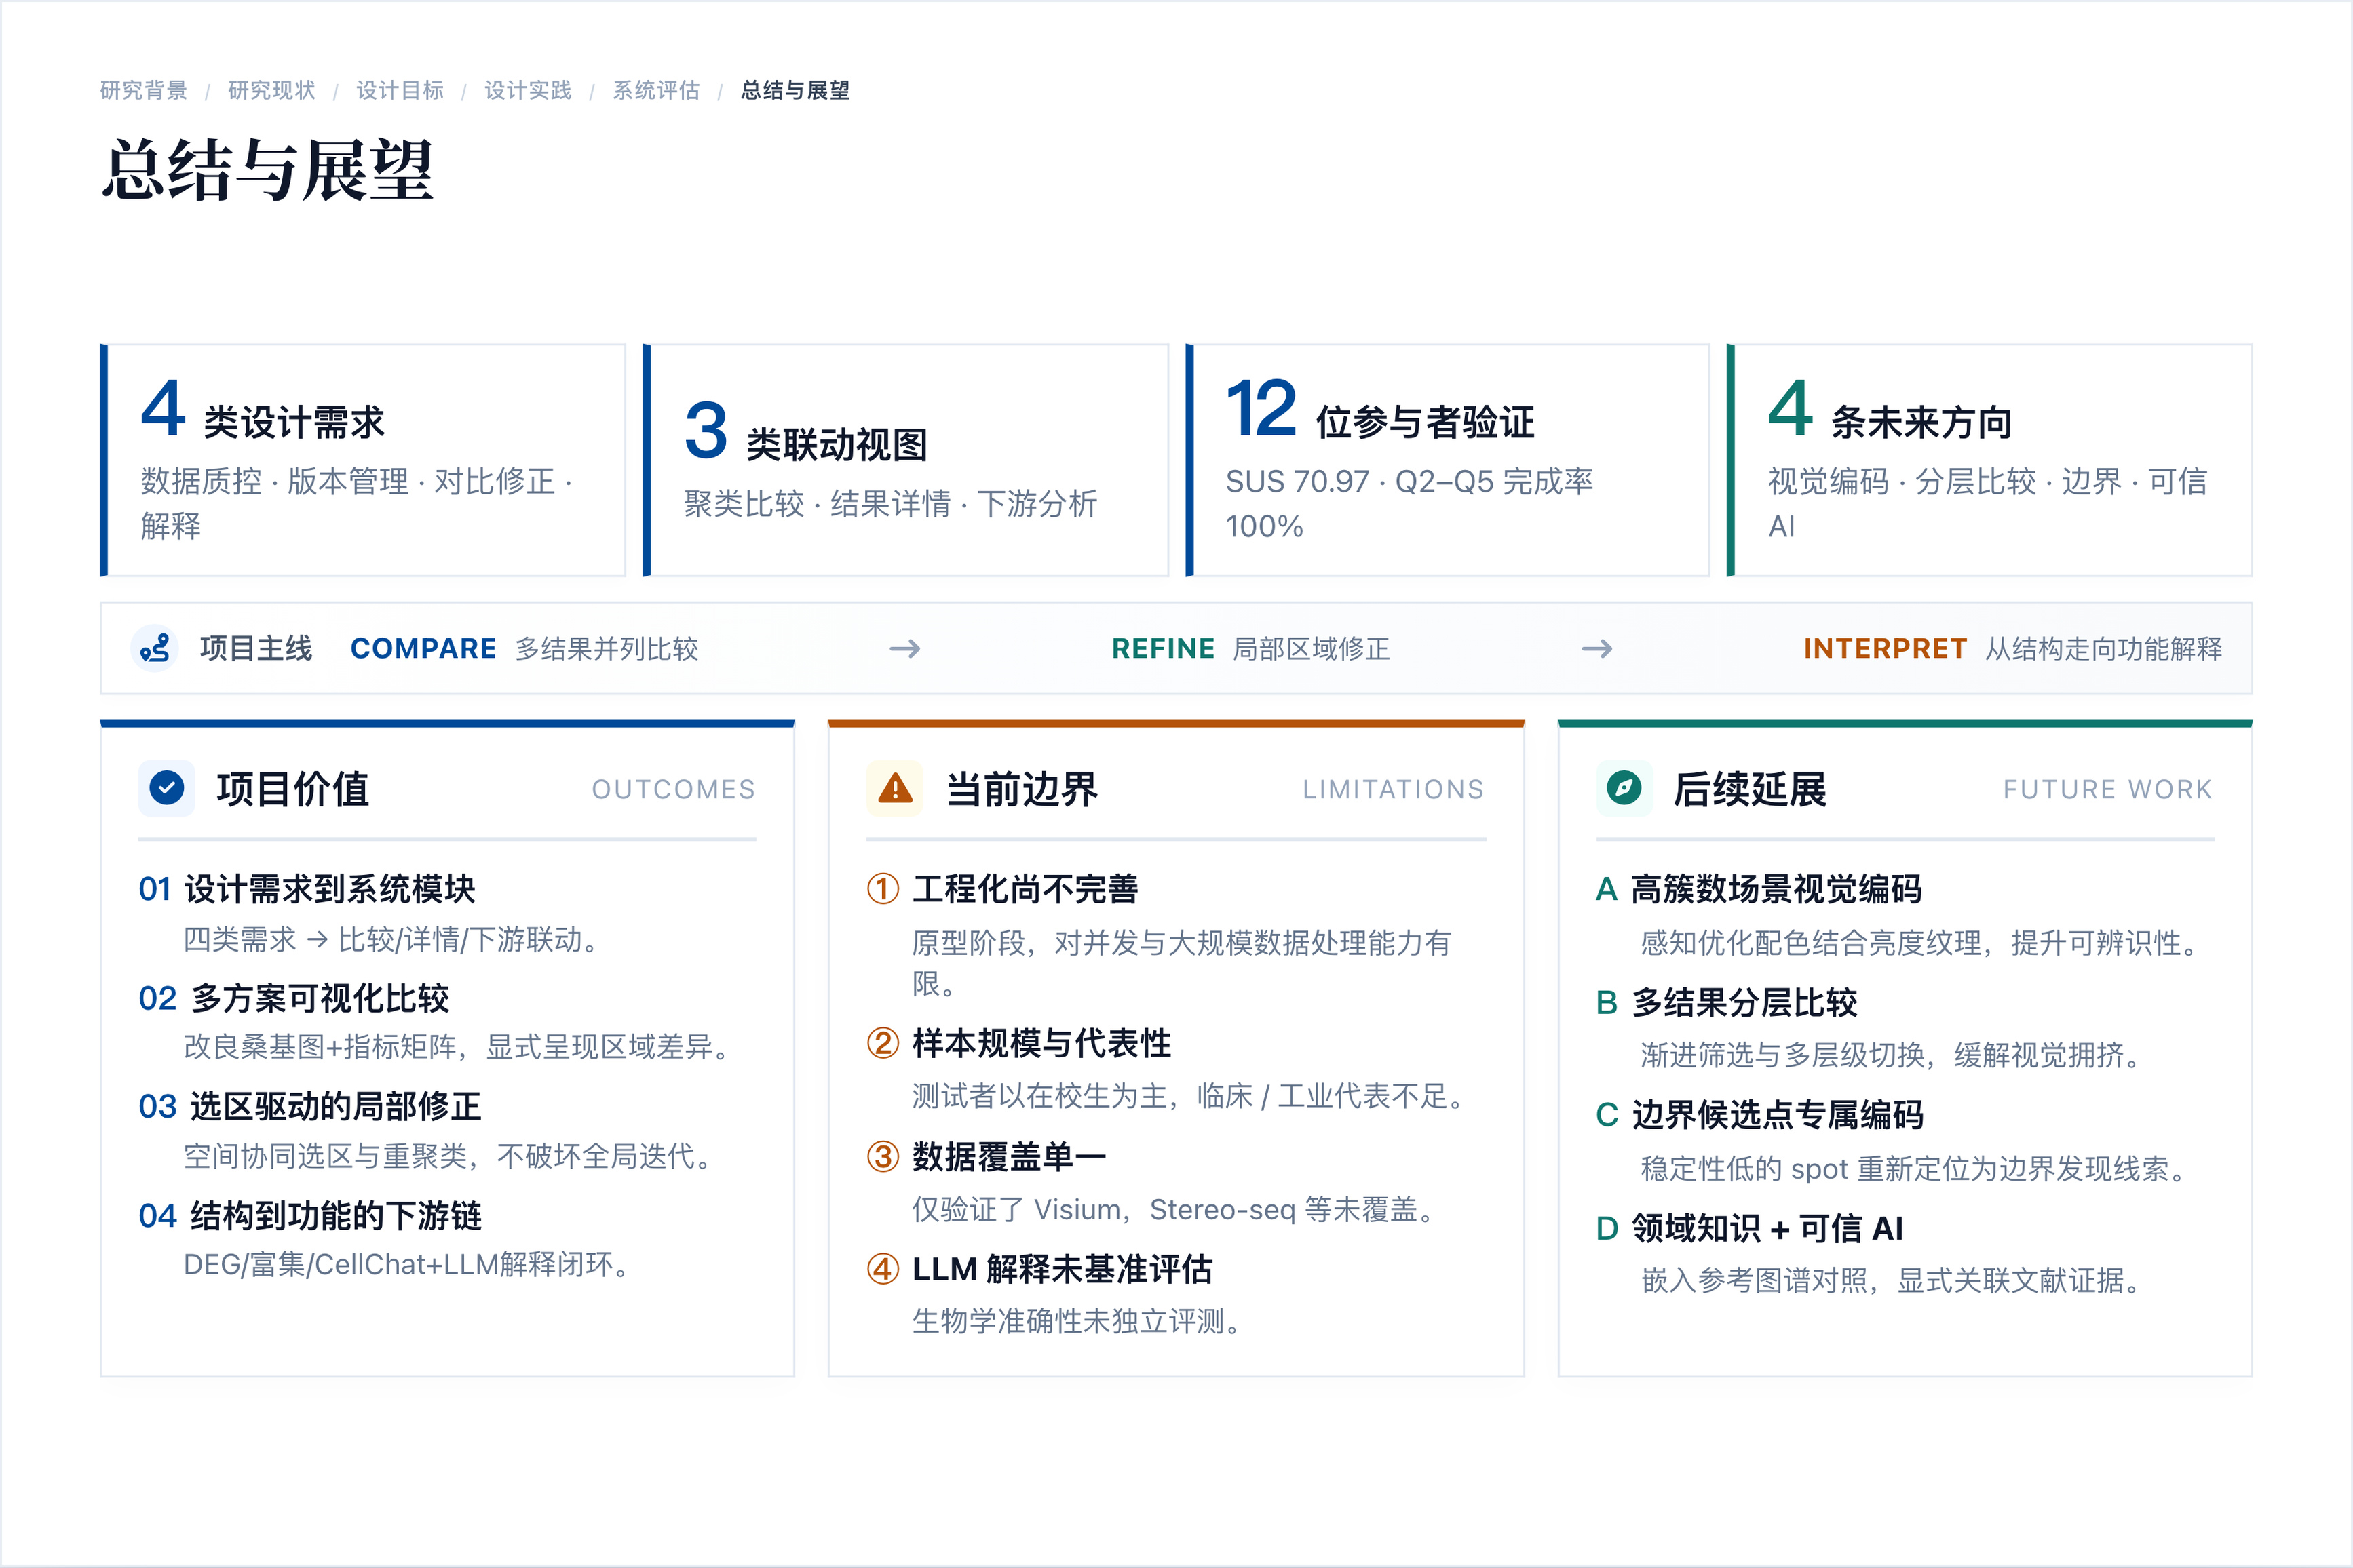The width and height of the screenshot is (2353, 1568).
Task: Select the 12 位参与者验证 stat card
Action: click(x=1448, y=460)
